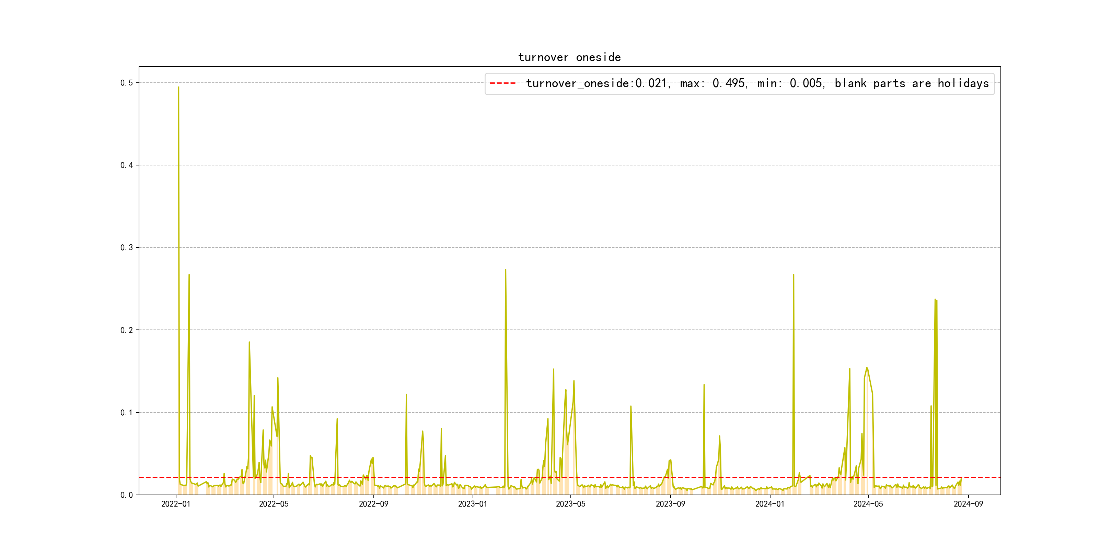Click the 2024-09 x-axis label
1112x556 pixels.
pos(968,504)
